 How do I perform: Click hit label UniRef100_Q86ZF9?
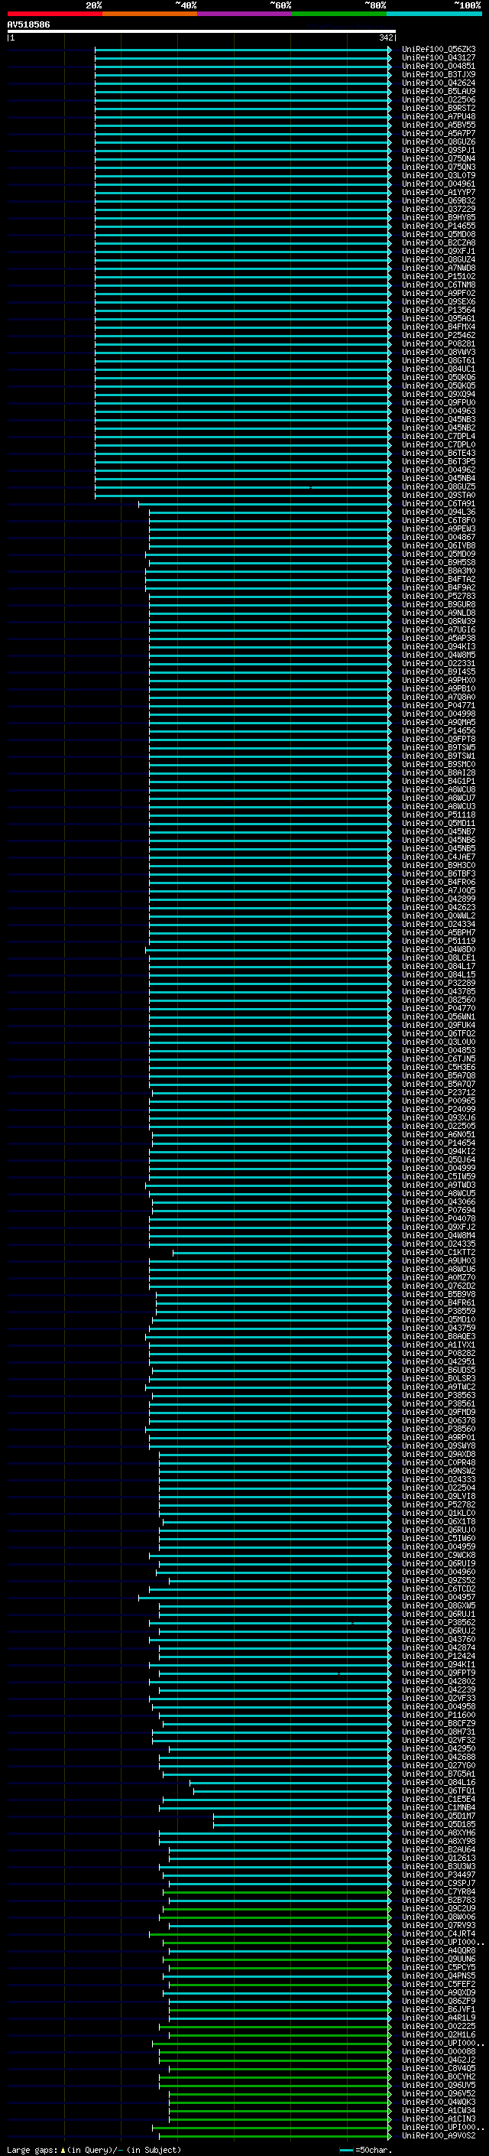click(439, 2002)
